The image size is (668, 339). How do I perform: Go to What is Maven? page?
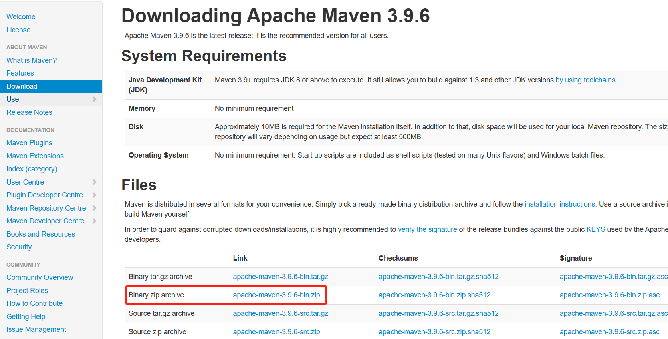31,60
